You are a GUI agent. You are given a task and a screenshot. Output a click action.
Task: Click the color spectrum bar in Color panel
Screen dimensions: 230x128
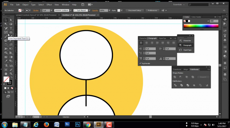[201, 26]
